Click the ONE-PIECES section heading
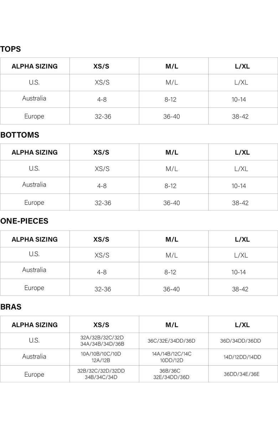 point(24,221)
